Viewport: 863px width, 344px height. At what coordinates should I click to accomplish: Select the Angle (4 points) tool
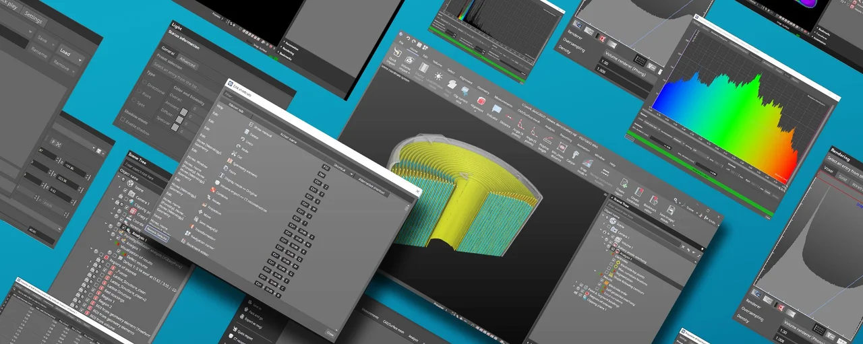coord(520,123)
